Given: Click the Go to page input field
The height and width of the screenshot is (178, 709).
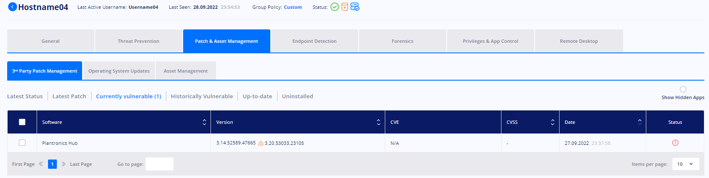Looking at the screenshot, I should tap(160, 164).
